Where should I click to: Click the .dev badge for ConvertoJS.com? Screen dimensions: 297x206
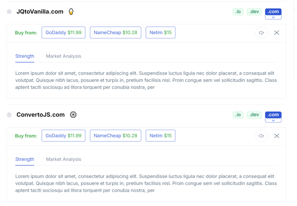[254, 115]
